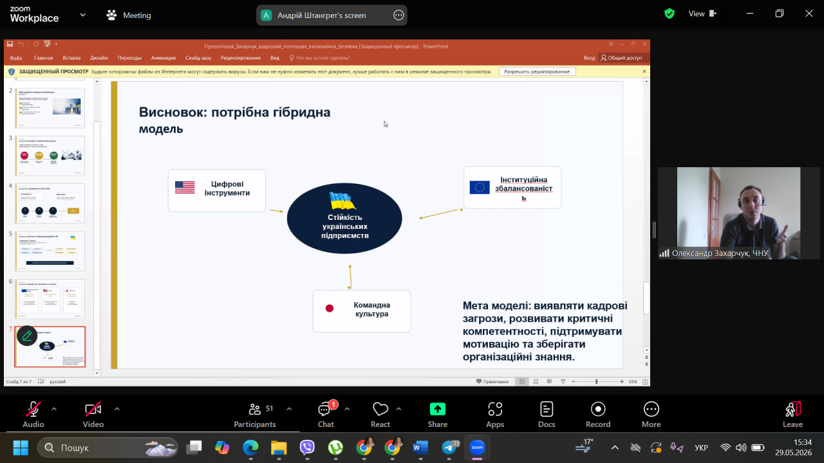Screen dimensions: 824x463
Task: Expand the Audio options arrow
Action: (x=54, y=408)
